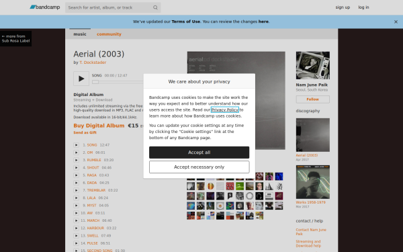
Task: Click Contact Nam June Paik
Action: (311, 232)
